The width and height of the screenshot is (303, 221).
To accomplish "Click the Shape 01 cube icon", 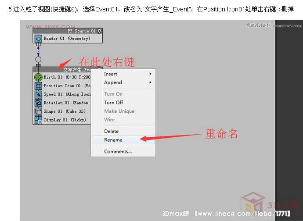I will (x=38, y=111).
